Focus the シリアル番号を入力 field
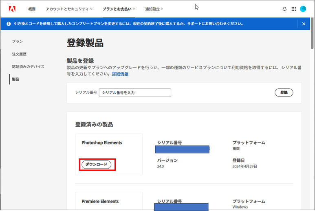This screenshot has height=211, width=315. [135, 93]
